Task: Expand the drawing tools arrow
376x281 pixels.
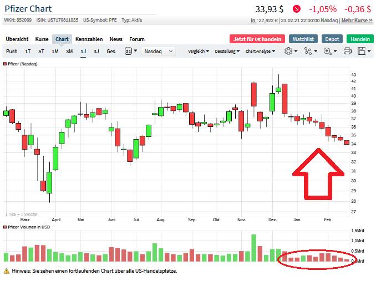Action: click(316, 51)
